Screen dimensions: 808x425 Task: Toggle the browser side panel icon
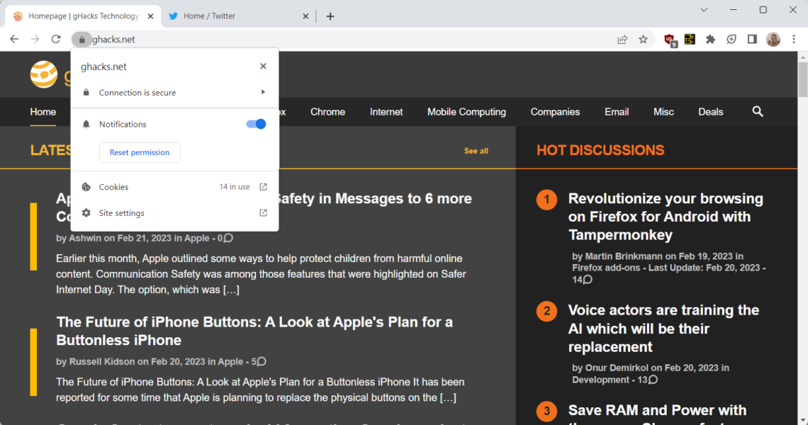752,40
